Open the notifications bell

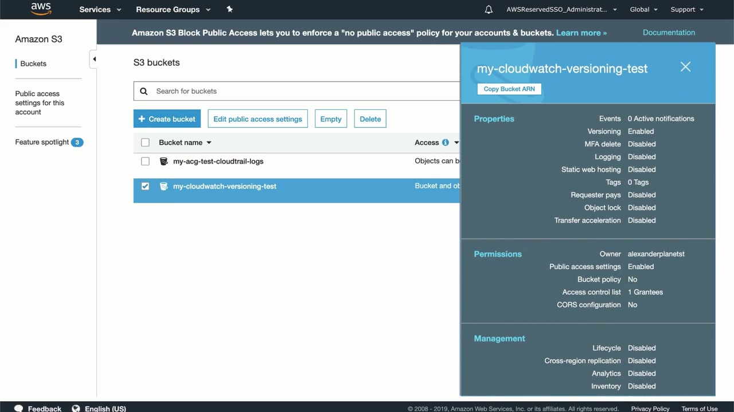(x=489, y=9)
